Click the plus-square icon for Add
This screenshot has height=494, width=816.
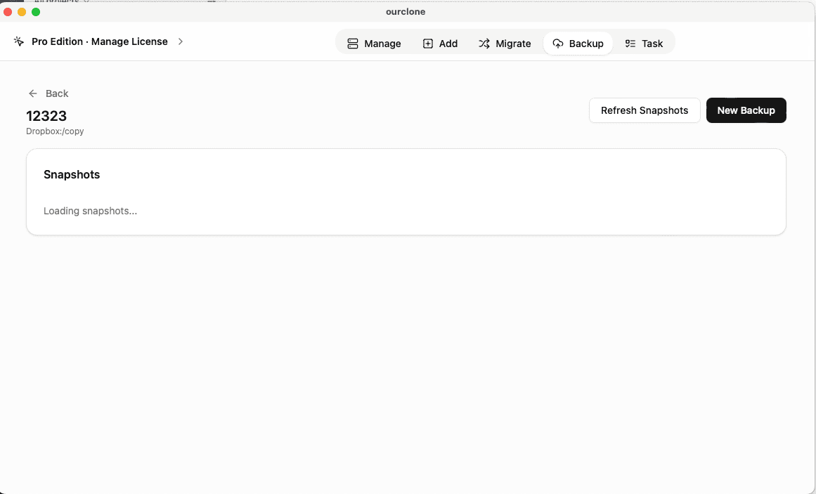pos(427,44)
